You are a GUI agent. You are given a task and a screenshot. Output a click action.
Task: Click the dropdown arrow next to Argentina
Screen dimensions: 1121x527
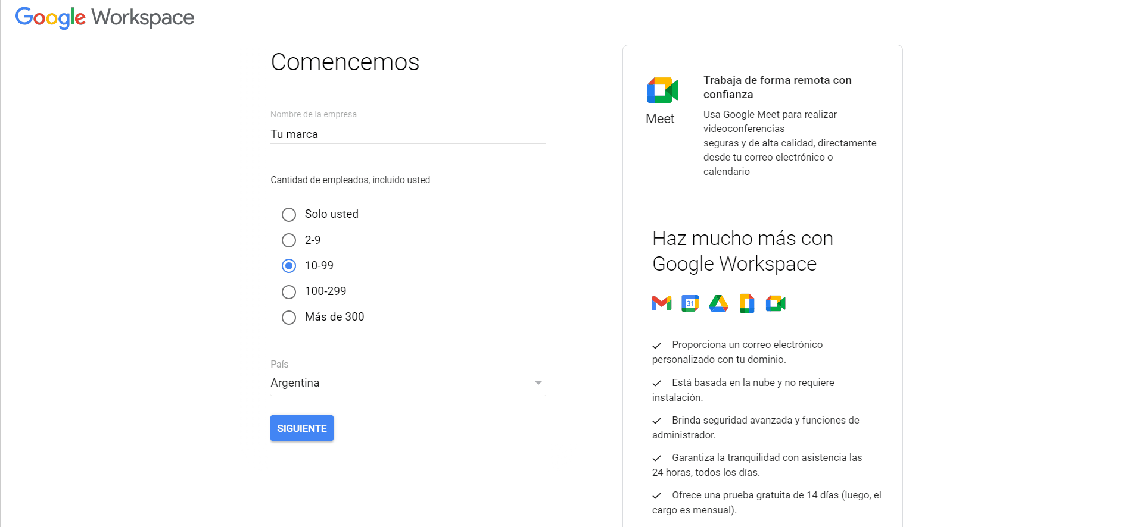[x=538, y=383]
